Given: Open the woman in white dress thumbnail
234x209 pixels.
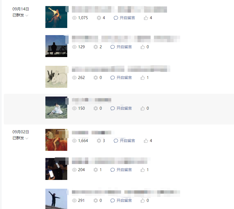Looking at the screenshot, I should coord(56,108).
